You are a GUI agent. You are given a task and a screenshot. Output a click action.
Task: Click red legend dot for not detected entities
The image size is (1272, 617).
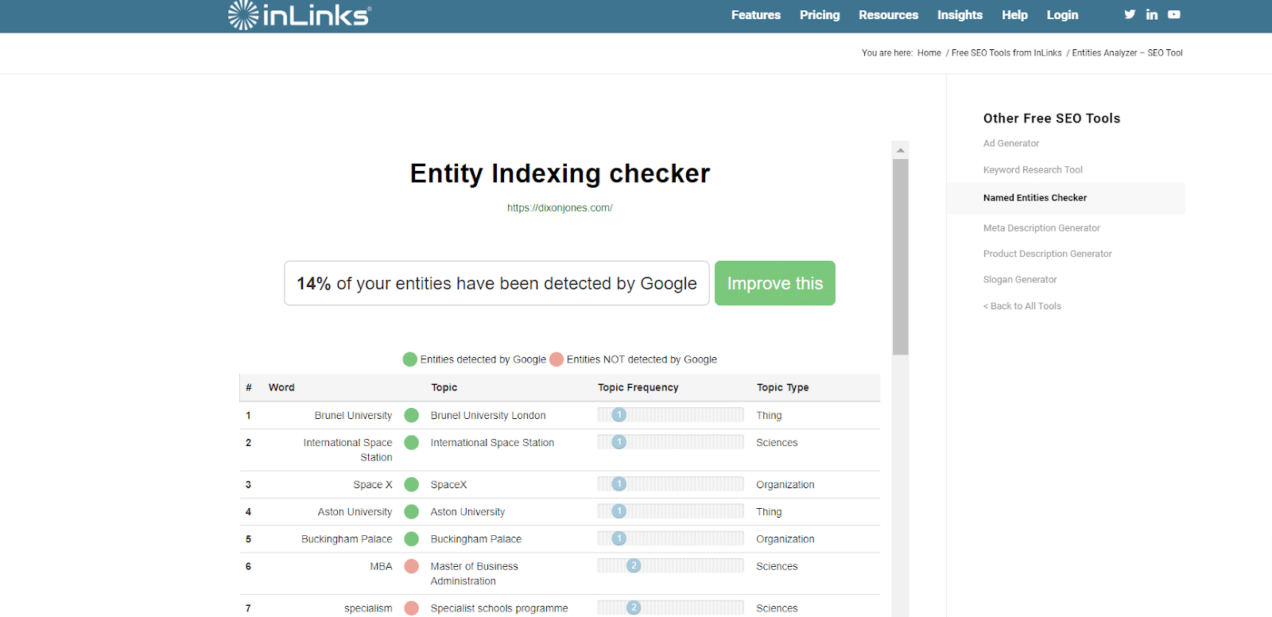556,359
